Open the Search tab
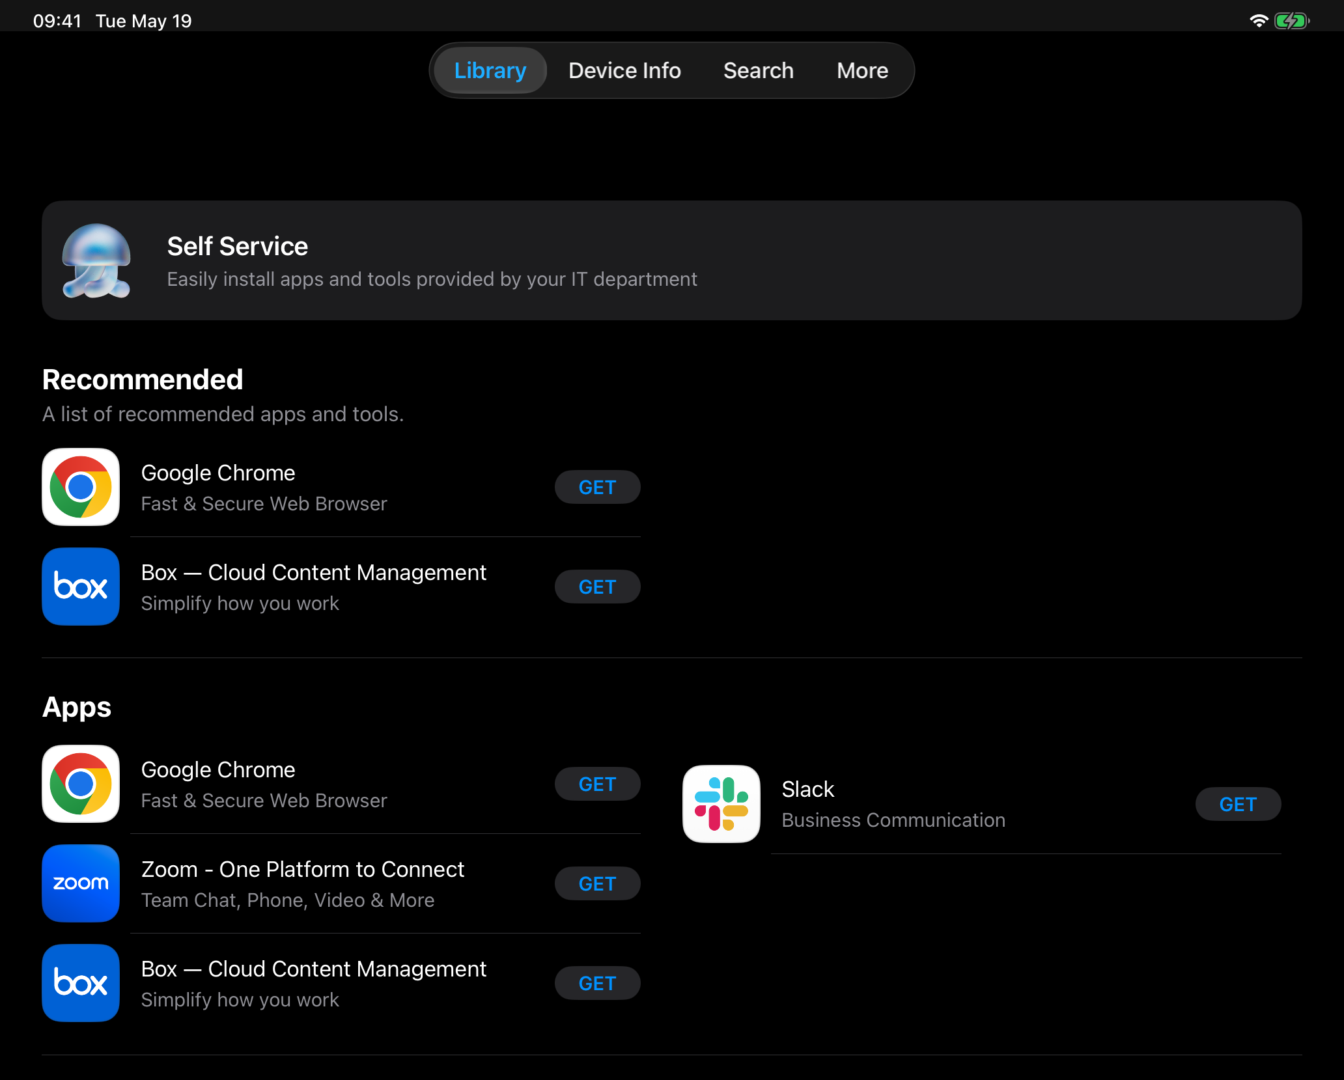 click(x=759, y=70)
